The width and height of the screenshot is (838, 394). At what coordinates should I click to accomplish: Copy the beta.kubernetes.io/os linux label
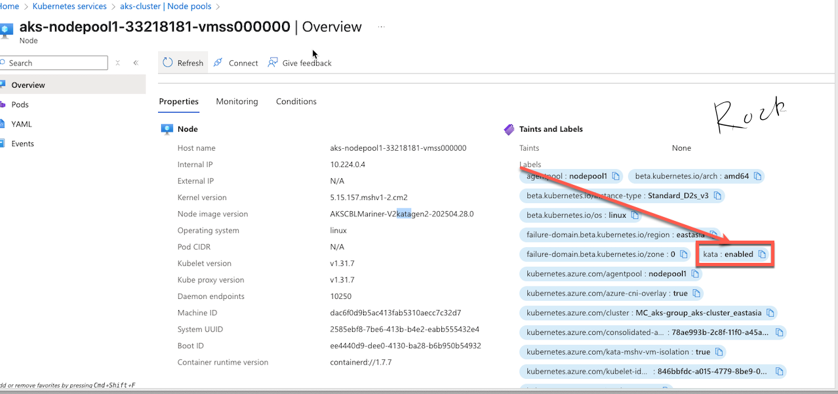click(x=634, y=215)
